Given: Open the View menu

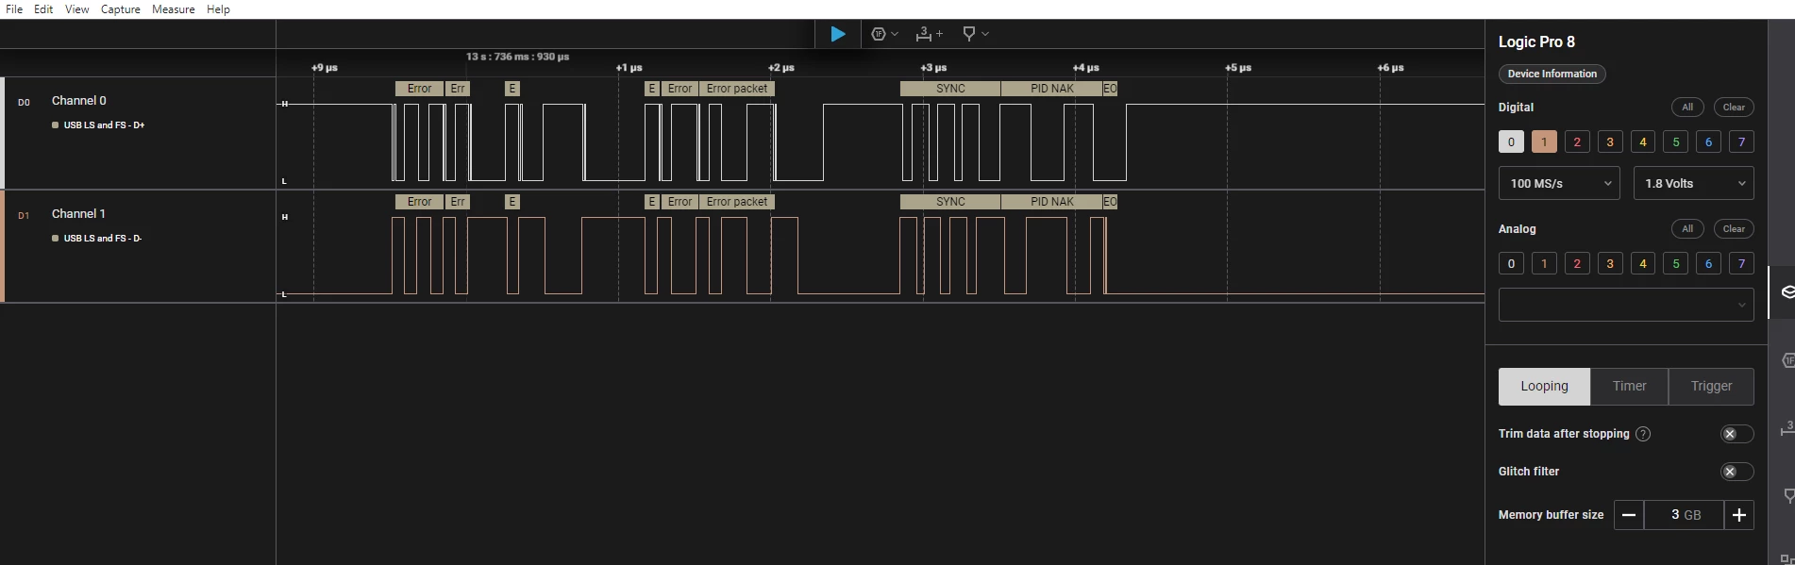Looking at the screenshot, I should pos(77,9).
